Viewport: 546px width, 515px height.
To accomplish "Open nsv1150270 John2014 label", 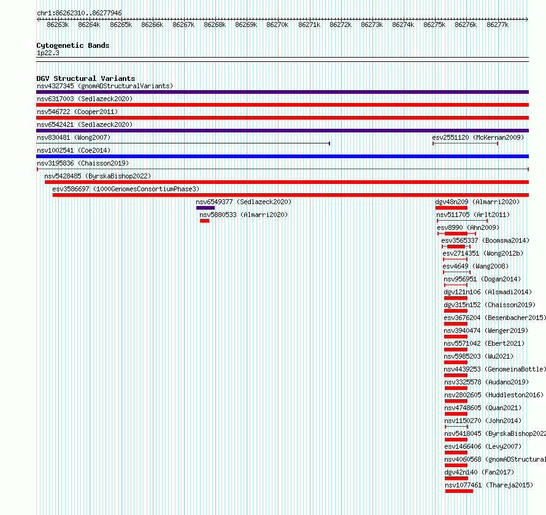I will click(x=483, y=421).
